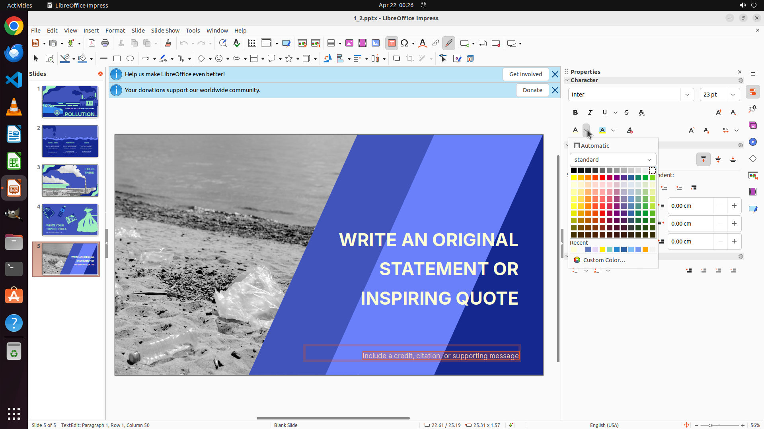The image size is (764, 429).
Task: Toggle Italic in Character panel
Action: click(x=590, y=112)
